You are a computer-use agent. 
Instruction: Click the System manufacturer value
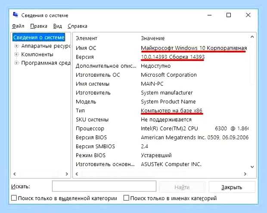tap(167, 93)
